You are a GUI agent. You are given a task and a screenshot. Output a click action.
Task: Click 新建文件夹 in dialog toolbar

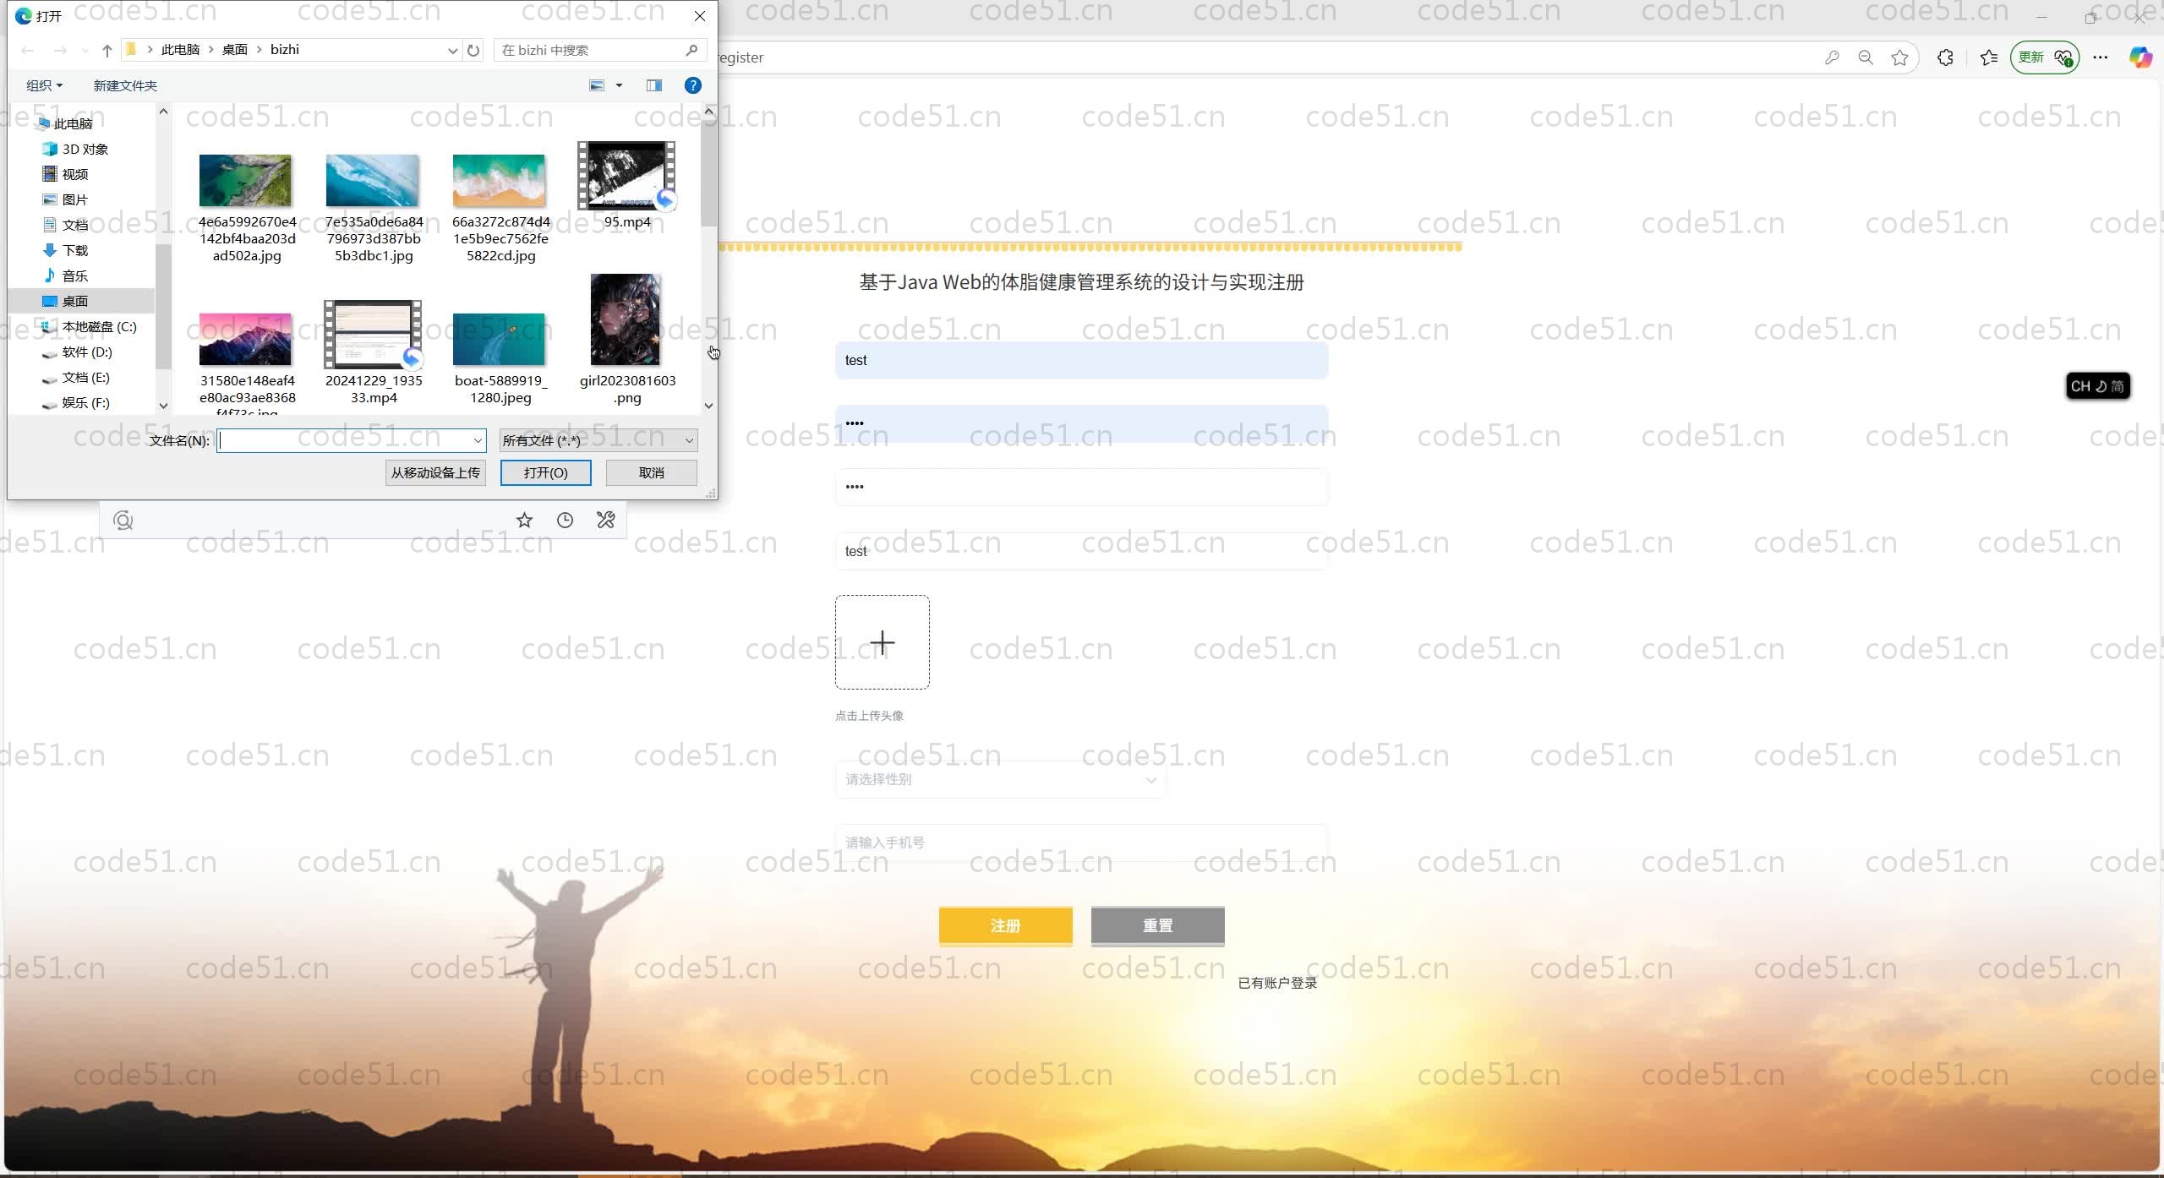coord(125,85)
